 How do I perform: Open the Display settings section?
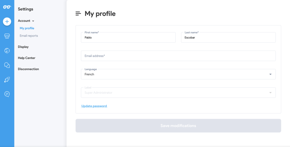coord(23,47)
